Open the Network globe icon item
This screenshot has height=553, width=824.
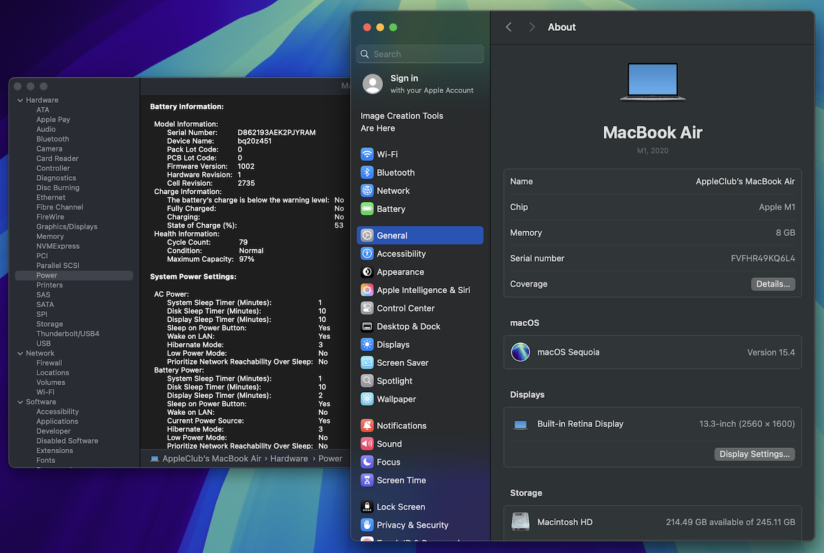point(367,191)
